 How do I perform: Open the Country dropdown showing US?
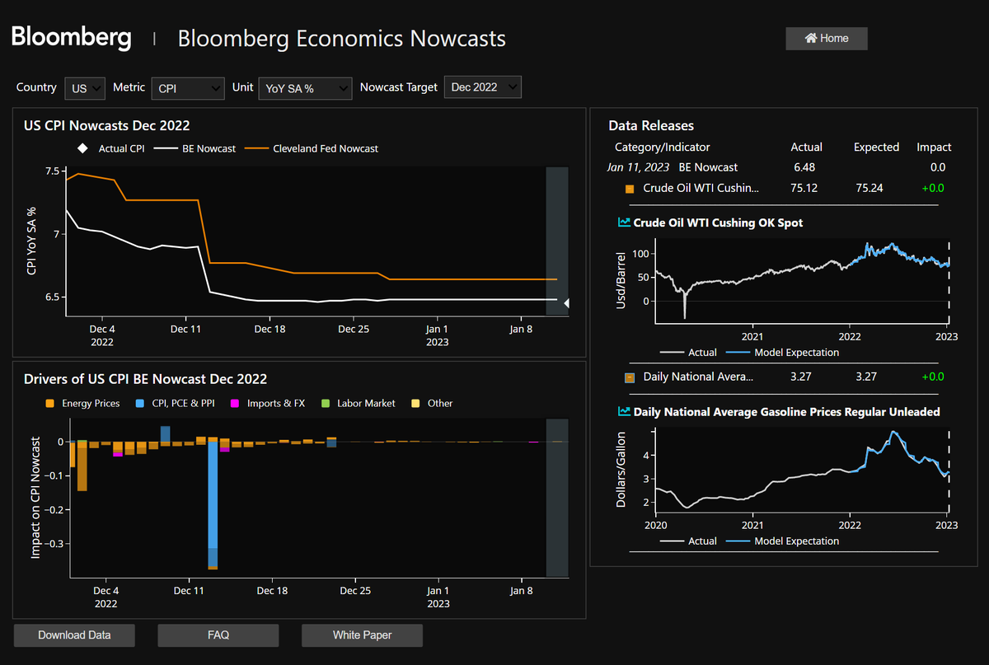tap(85, 87)
